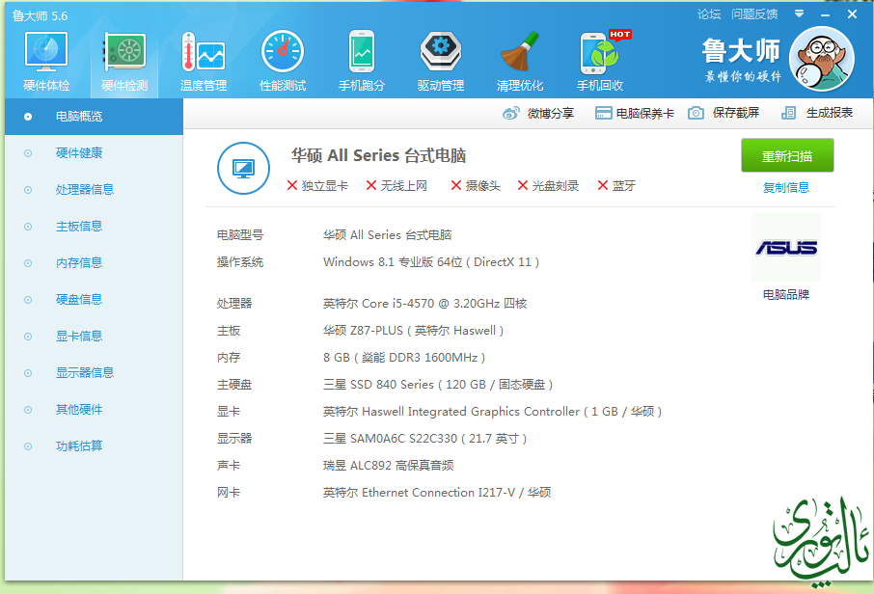Click the Ethernet Connection I217-V network value
The height and width of the screenshot is (594, 874).
click(437, 493)
